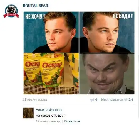Click the Мне нравится like label
This screenshot has width=139, height=125.
tap(112, 100)
